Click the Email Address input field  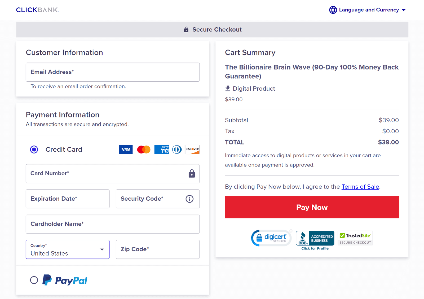click(x=112, y=72)
